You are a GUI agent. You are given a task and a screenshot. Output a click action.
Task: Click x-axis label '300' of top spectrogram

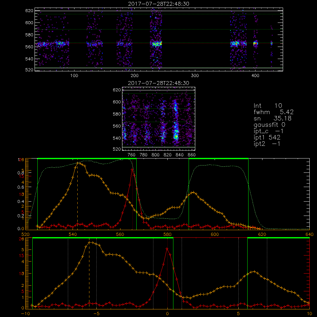coord(195,76)
